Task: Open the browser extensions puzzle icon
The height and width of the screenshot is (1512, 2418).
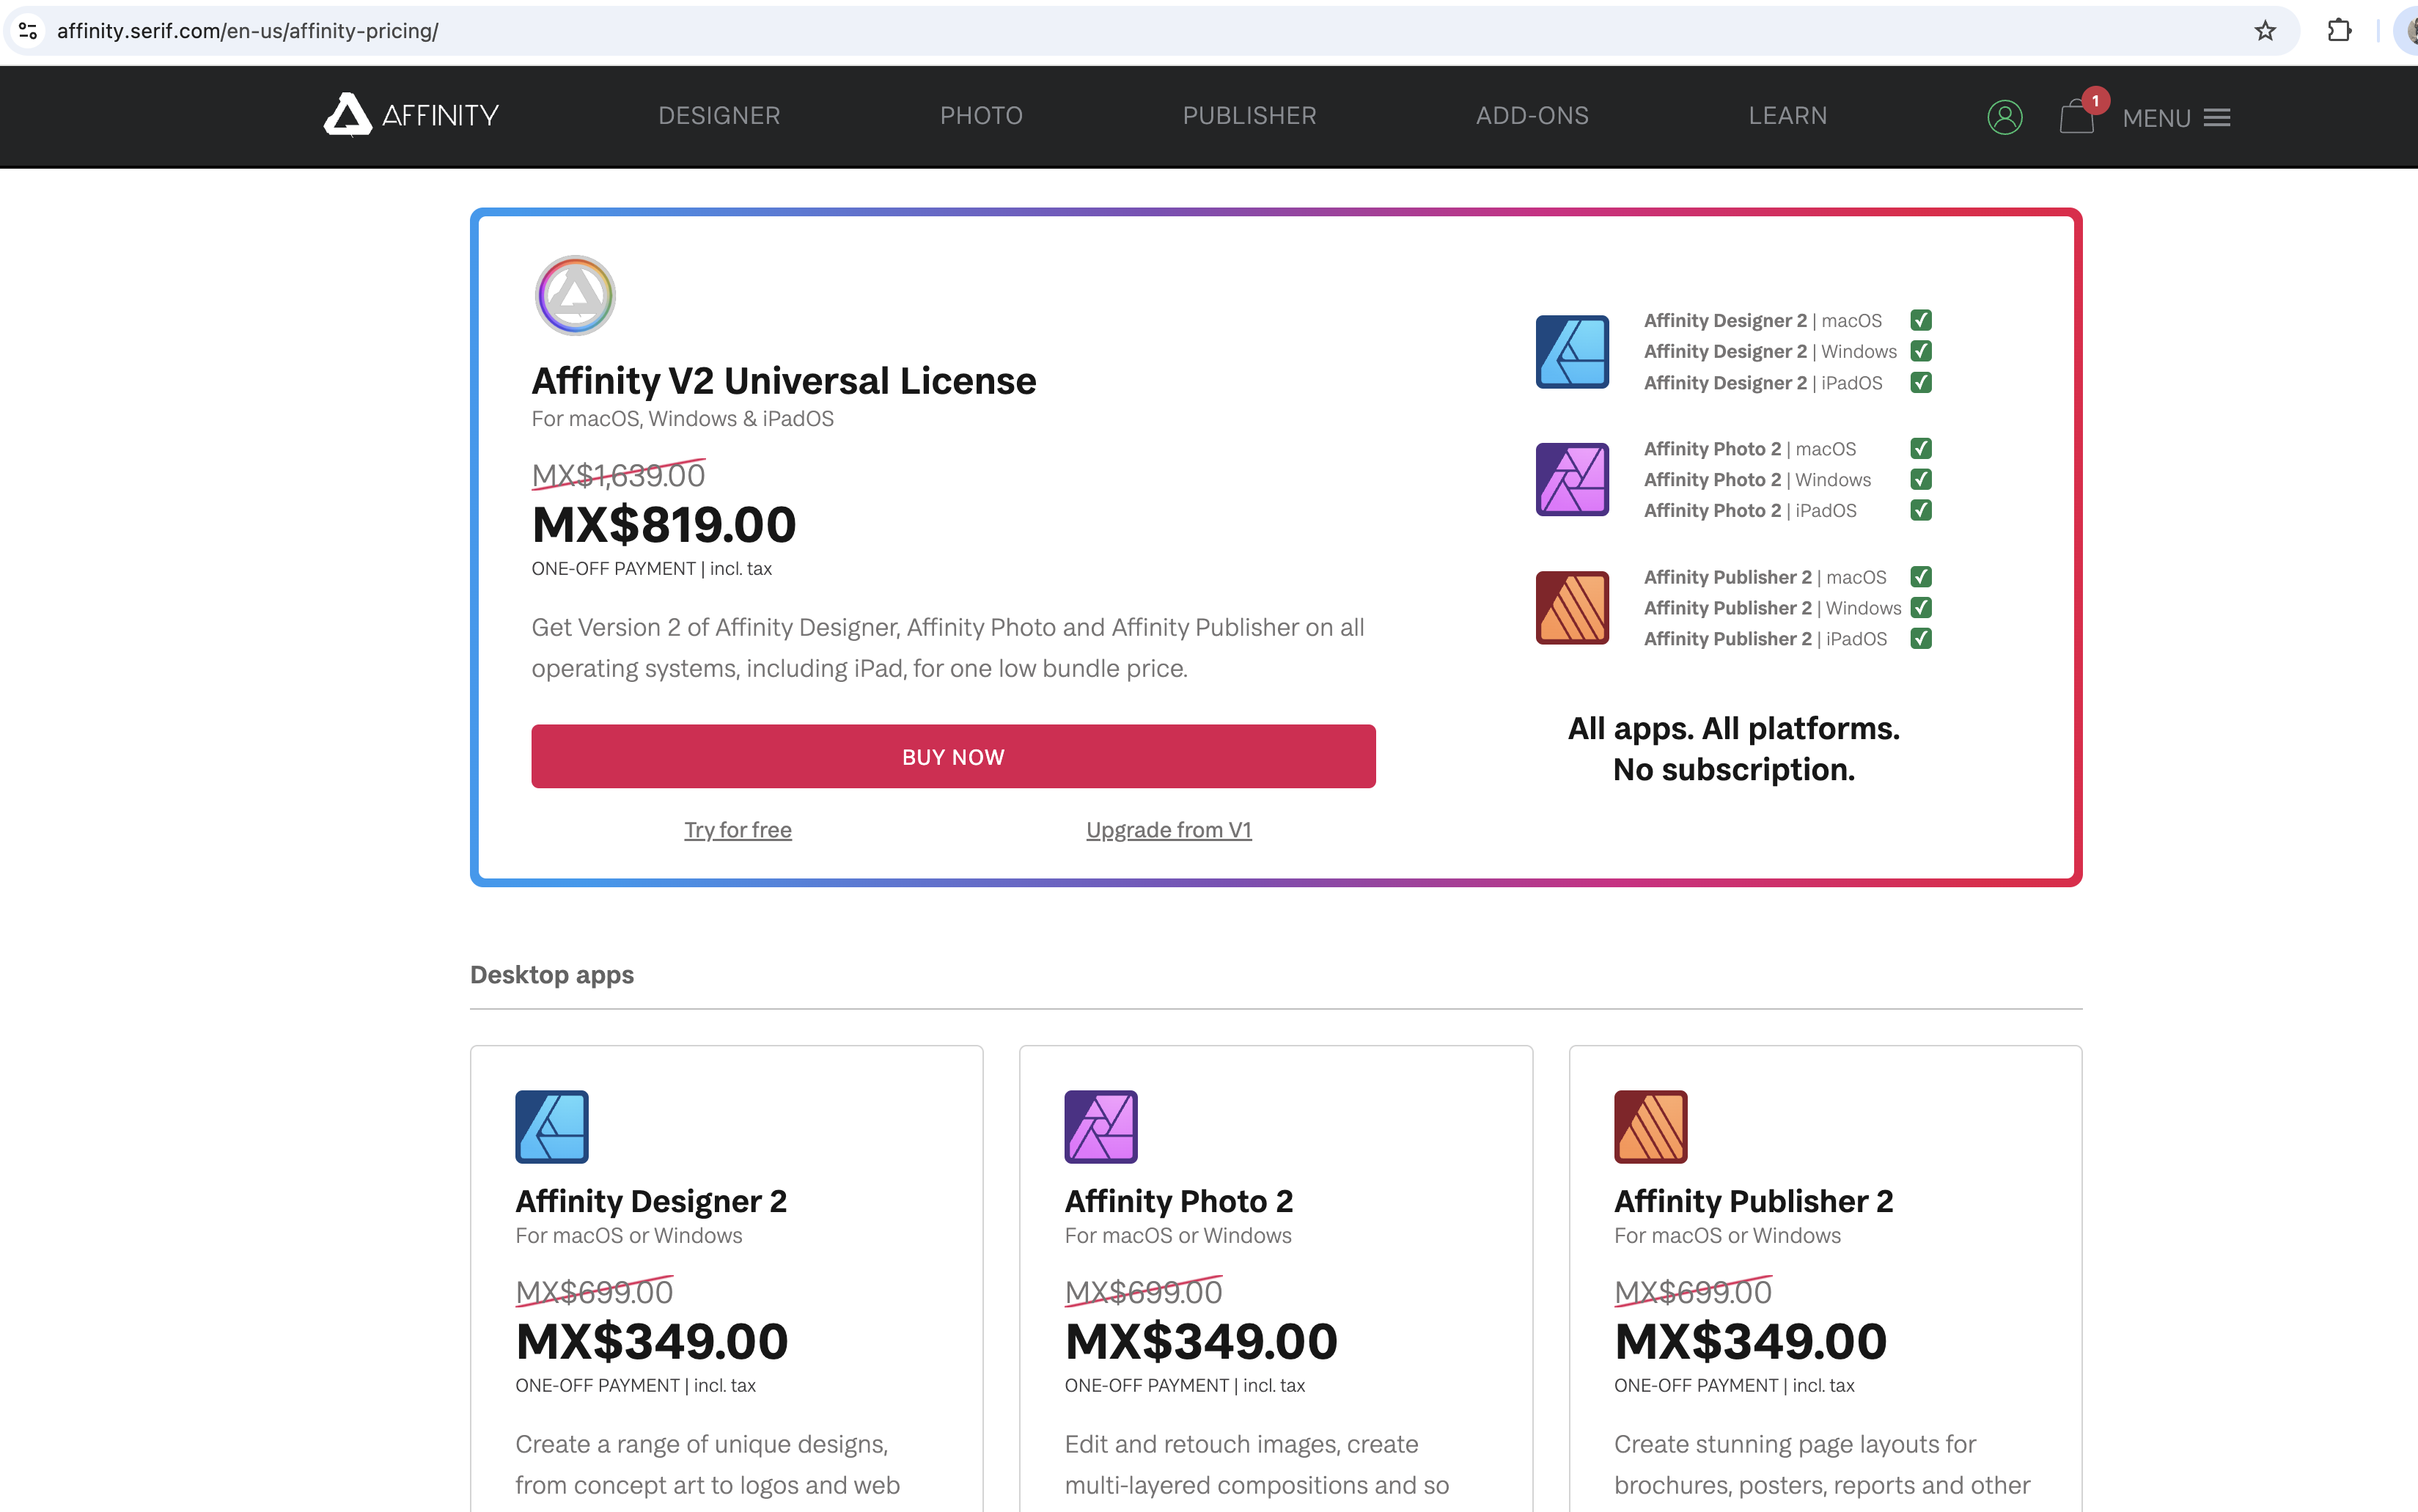Action: click(x=2339, y=31)
